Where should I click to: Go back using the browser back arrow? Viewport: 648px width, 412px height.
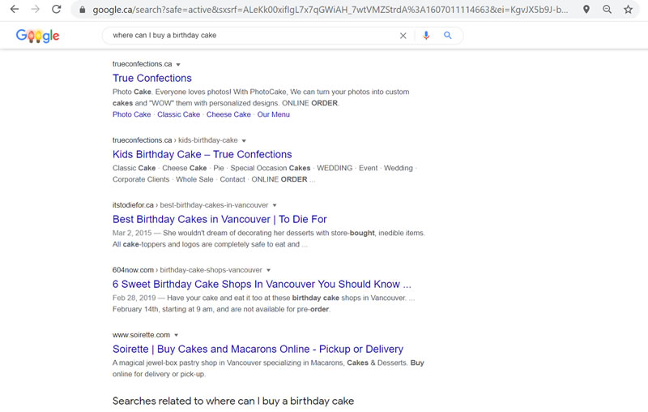(x=15, y=9)
